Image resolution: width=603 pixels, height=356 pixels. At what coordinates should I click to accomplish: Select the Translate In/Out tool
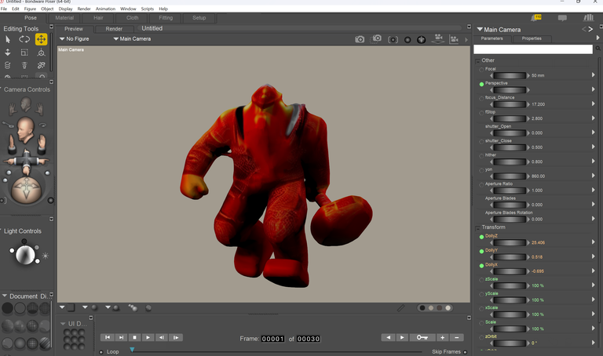coord(8,53)
